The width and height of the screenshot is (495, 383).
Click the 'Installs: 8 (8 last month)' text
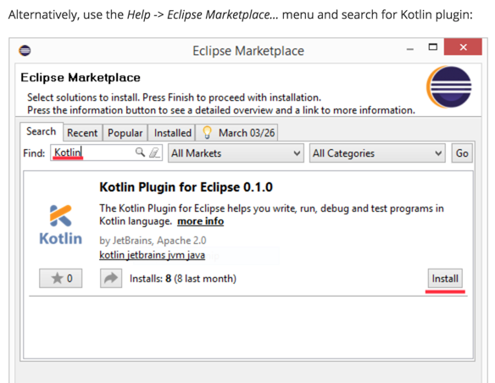click(183, 279)
